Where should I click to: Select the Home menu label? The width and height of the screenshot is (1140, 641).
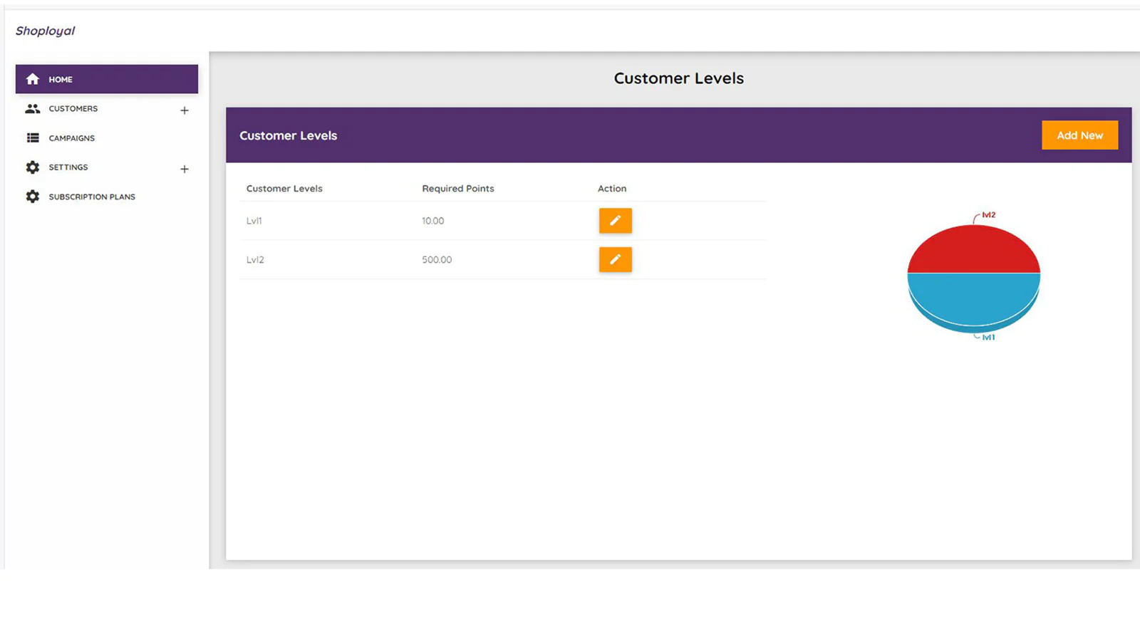tap(61, 80)
